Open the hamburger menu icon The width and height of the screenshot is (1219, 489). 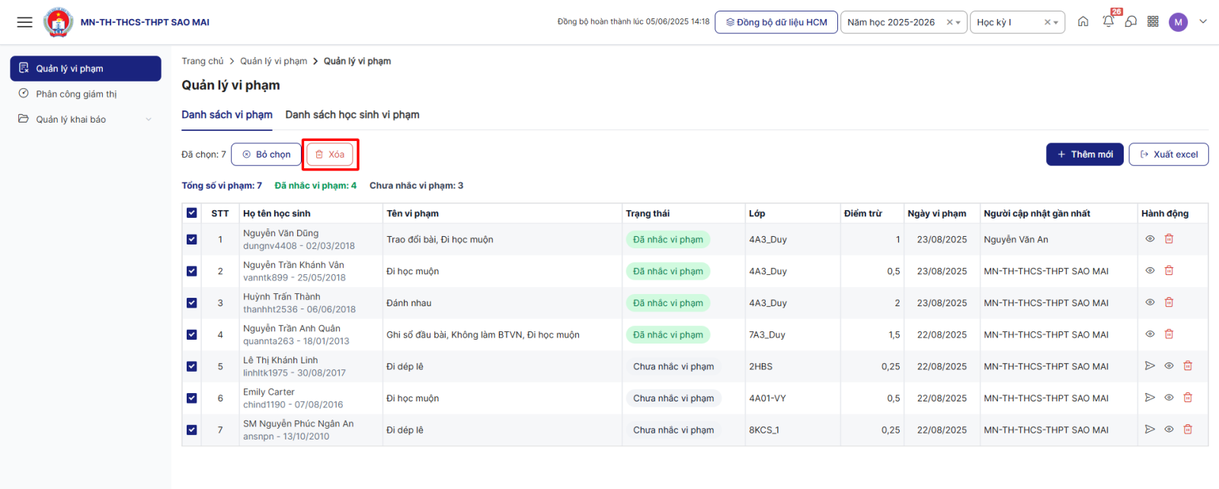point(24,22)
